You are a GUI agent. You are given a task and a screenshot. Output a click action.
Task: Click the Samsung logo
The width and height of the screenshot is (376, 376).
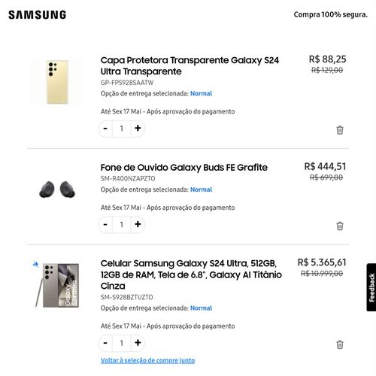[x=38, y=15]
